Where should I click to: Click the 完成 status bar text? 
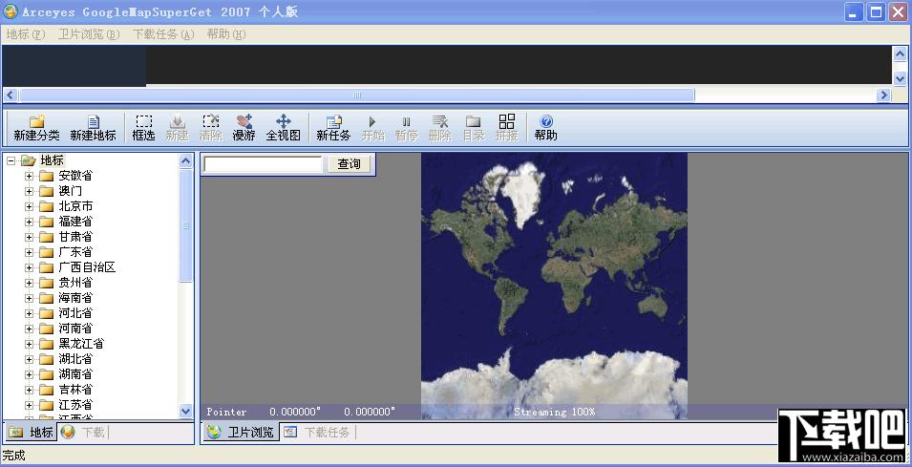[14, 456]
